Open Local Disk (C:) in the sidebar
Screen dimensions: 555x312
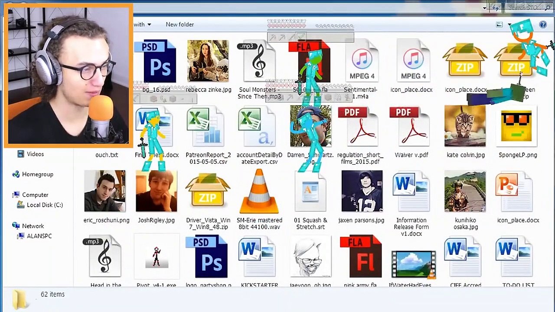[x=40, y=205]
